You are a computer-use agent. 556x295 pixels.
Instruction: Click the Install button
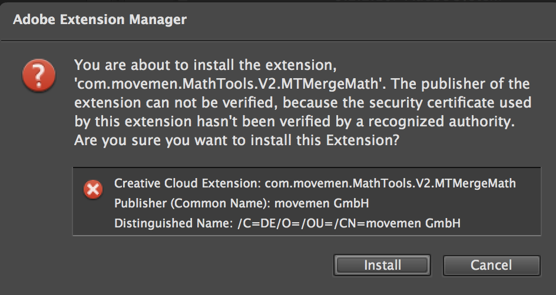tap(382, 265)
